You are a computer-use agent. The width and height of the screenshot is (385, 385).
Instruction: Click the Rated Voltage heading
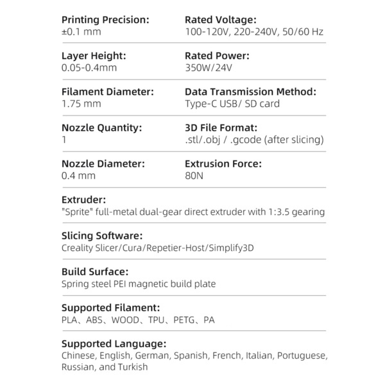click(x=221, y=20)
